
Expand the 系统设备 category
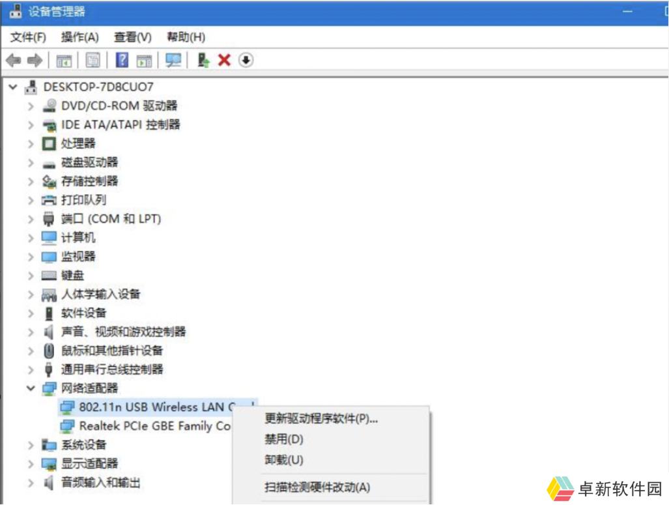click(31, 445)
